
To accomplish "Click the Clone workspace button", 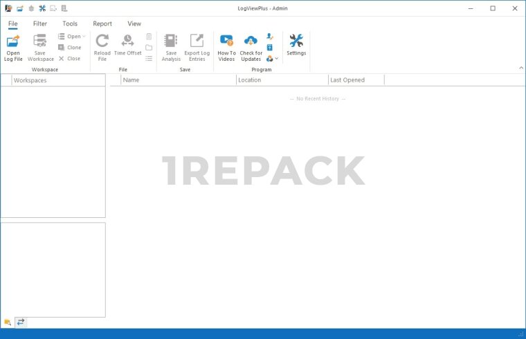I will point(70,48).
